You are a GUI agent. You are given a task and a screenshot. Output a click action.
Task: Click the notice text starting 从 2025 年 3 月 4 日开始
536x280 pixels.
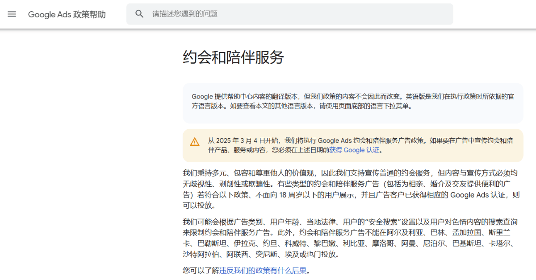pyautogui.click(x=360, y=145)
